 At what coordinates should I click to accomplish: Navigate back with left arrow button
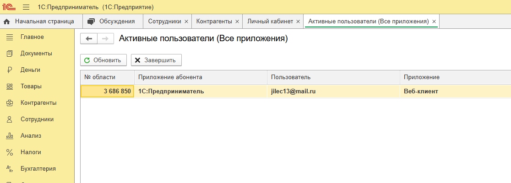click(x=89, y=39)
